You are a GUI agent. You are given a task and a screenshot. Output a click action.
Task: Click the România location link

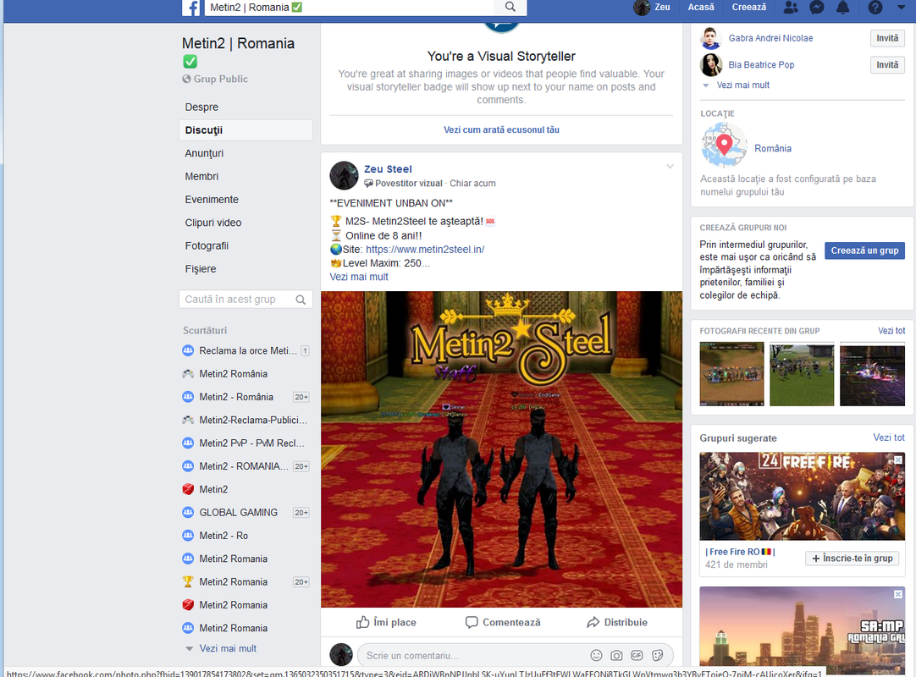pos(772,148)
